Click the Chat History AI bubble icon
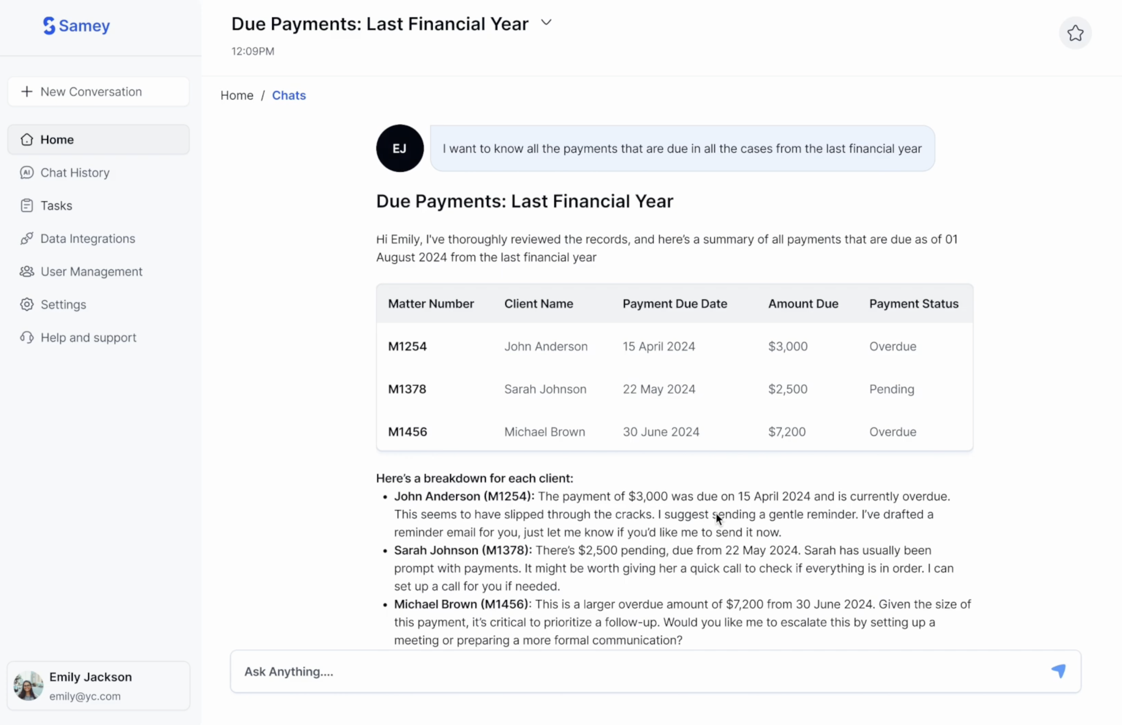 [x=27, y=172]
